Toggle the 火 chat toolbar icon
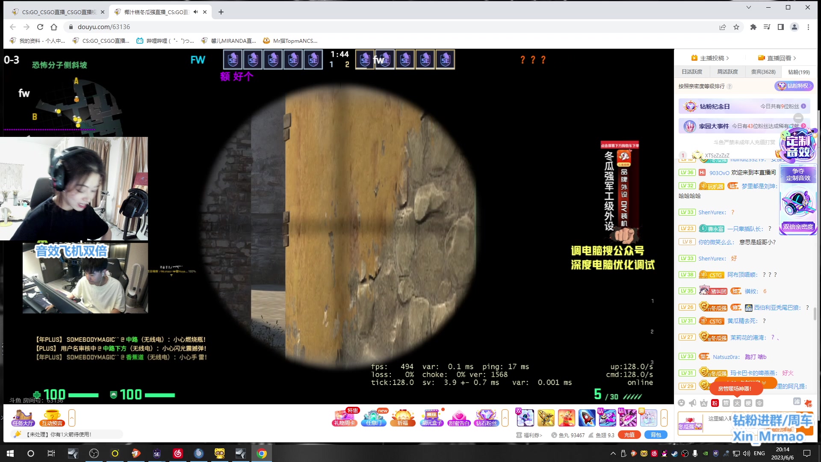 pyautogui.click(x=737, y=403)
